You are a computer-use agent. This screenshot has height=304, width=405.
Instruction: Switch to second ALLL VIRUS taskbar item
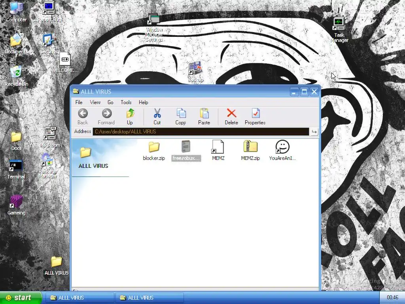point(149,298)
